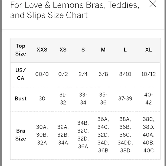Click the 6/8 US size cell

[103, 74]
